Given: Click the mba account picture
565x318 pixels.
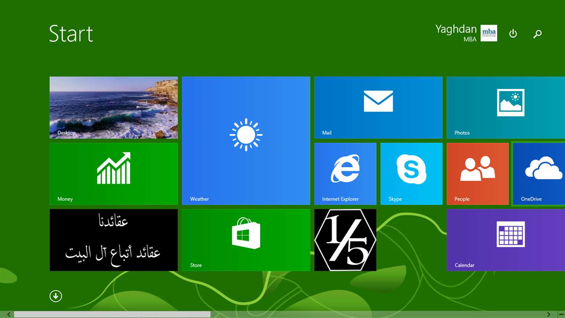Looking at the screenshot, I should click(x=489, y=33).
